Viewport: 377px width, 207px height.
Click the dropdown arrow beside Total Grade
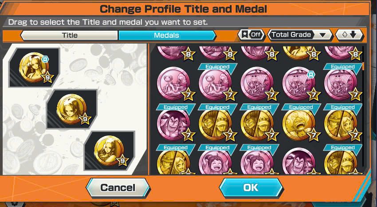point(322,35)
